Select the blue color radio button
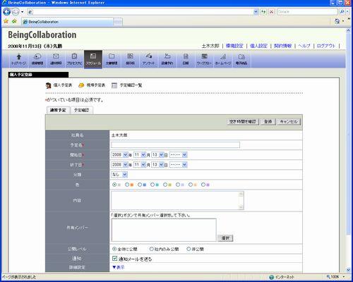This screenshot has width=353, height=282. pos(140,185)
